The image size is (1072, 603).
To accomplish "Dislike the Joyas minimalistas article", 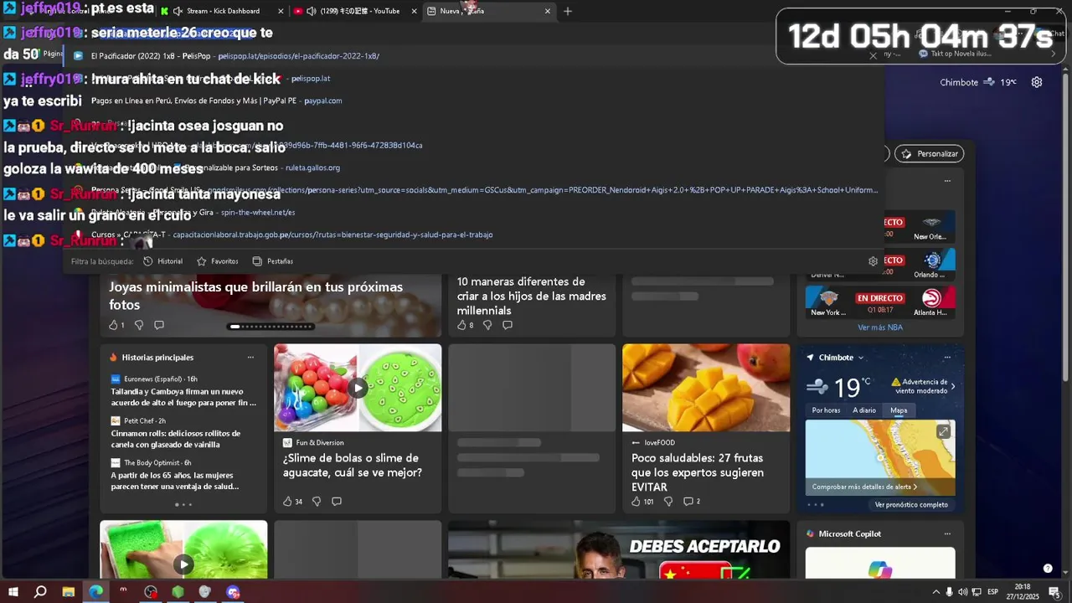I will pyautogui.click(x=139, y=325).
